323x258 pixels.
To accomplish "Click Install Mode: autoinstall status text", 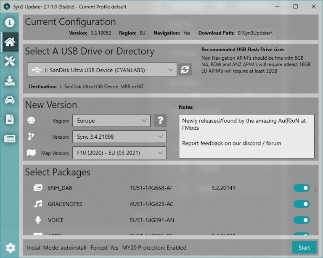I will point(57,247).
